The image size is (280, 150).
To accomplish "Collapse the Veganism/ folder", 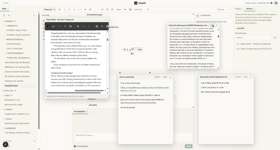I will [5, 26].
